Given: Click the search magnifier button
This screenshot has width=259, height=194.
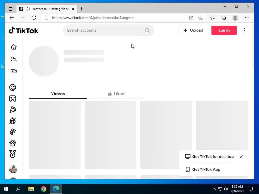Looking at the screenshot, I should pyautogui.click(x=147, y=30).
